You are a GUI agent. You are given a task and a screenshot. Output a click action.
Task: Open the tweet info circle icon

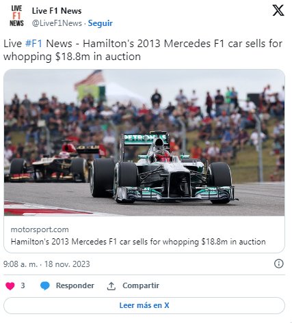point(278,264)
